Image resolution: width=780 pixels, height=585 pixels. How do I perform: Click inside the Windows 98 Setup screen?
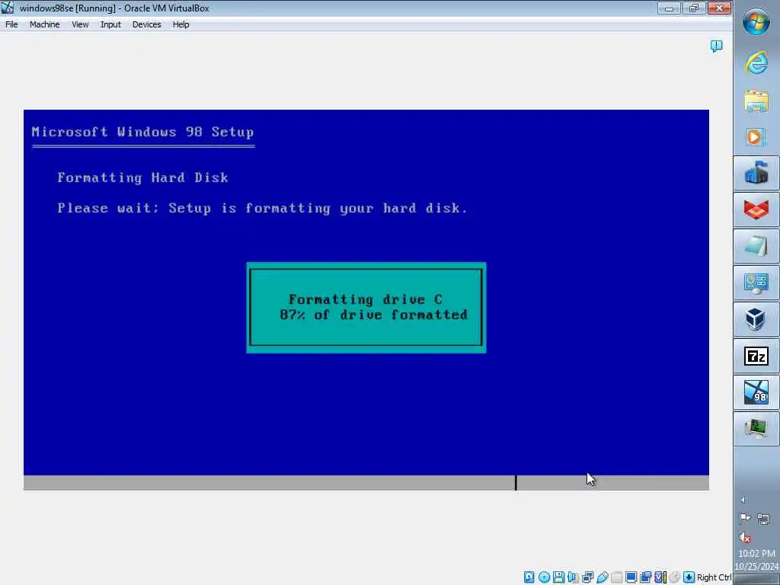coord(366,300)
